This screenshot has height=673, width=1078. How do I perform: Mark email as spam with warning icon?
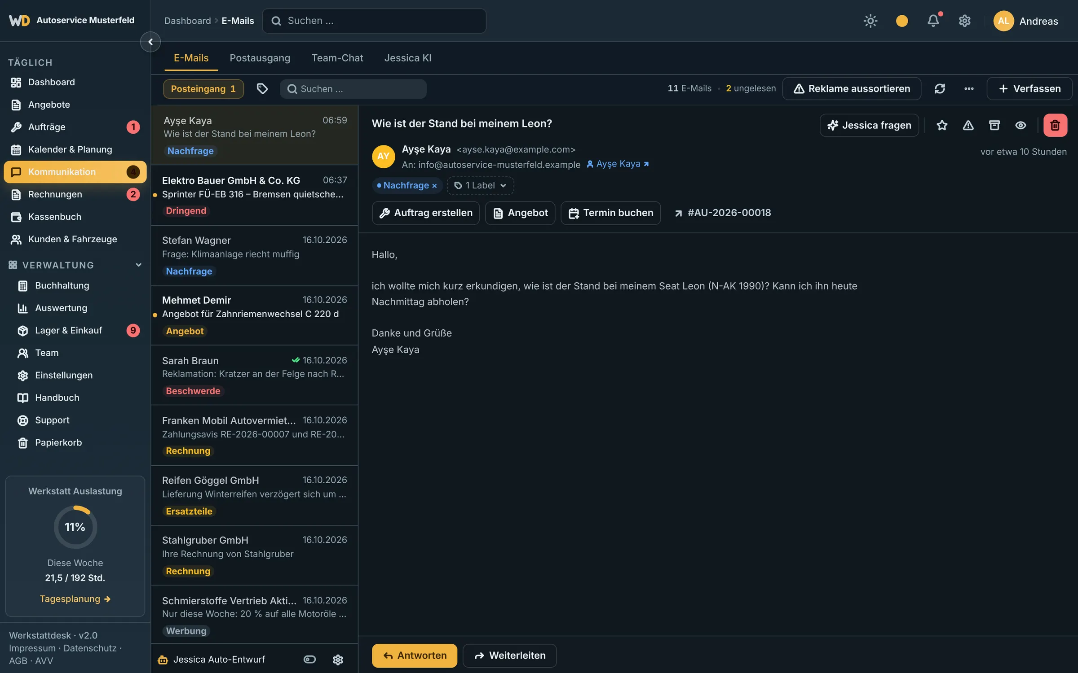(x=968, y=125)
